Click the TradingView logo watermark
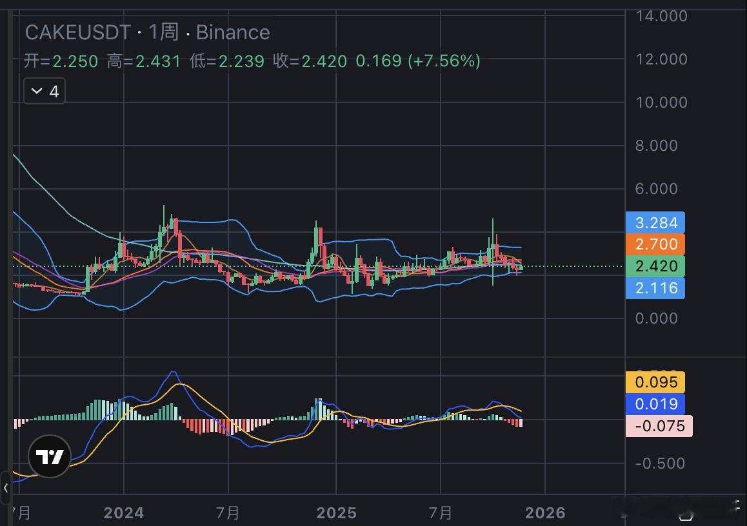 (48, 456)
